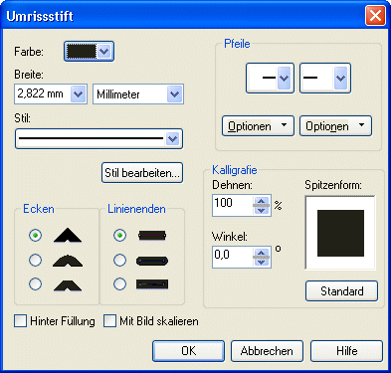Decrease the Dehnen value with down arrow

click(x=262, y=210)
